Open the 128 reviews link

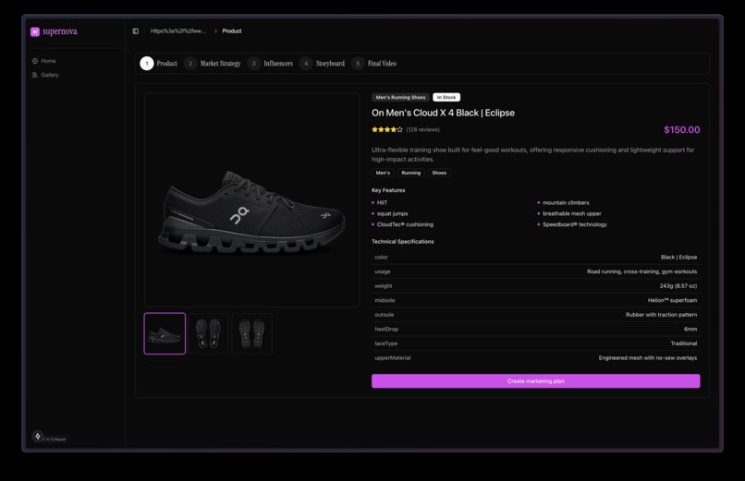tap(422, 129)
